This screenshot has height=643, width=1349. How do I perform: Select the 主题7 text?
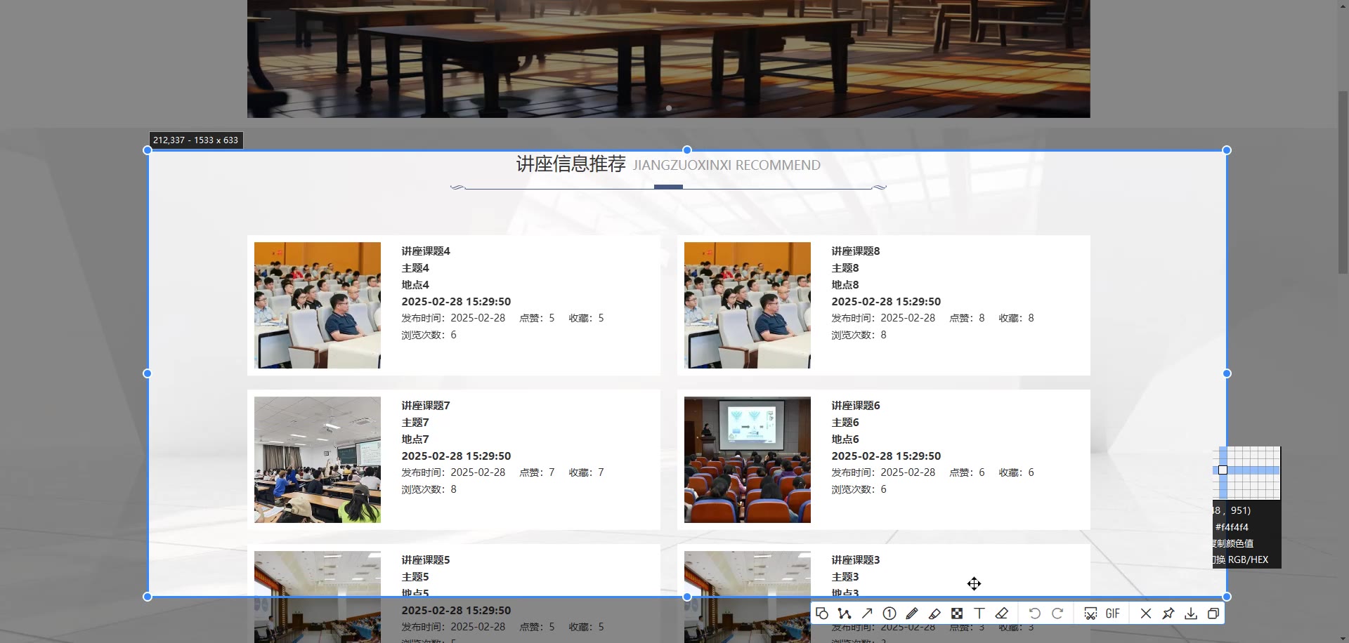[415, 423]
